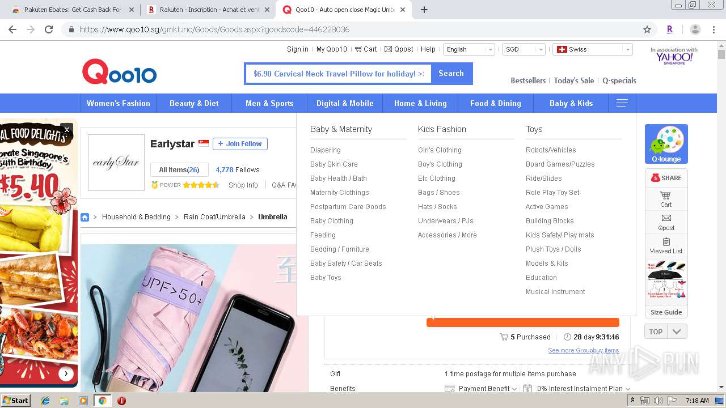Open the SGD currency dropdown
This screenshot has width=726, height=408.
pos(524,49)
